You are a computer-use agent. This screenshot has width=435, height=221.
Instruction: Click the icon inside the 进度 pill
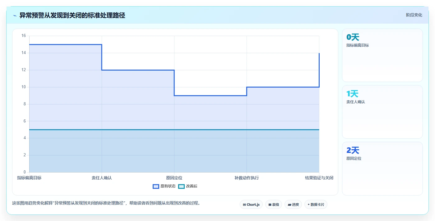point(289,205)
